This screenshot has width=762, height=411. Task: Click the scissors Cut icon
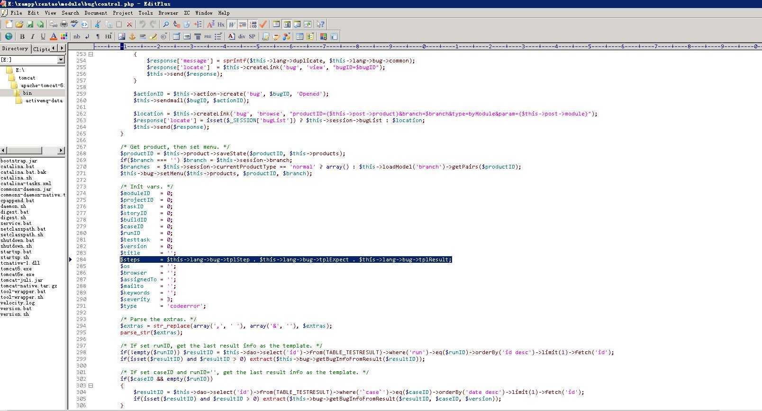[x=98, y=24]
